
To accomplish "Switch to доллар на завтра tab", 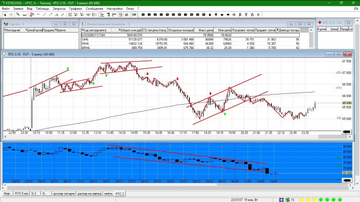I will pyautogui.click(x=89, y=193).
